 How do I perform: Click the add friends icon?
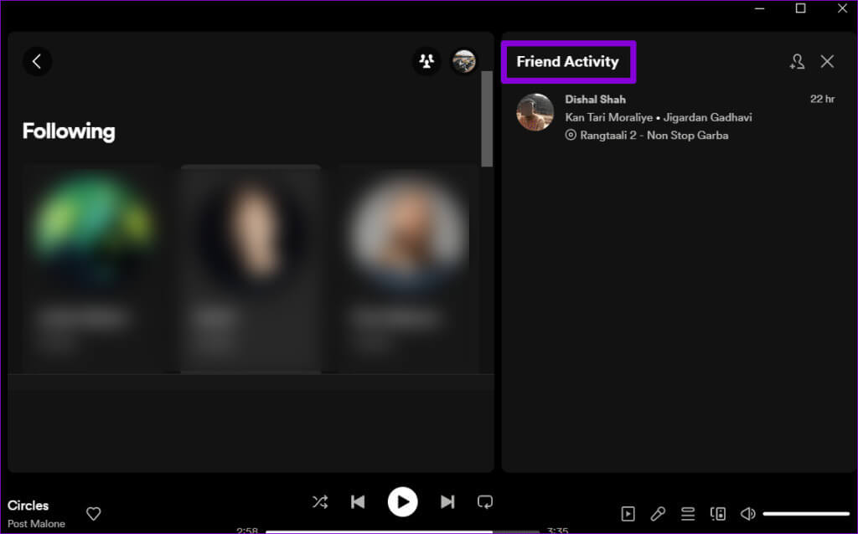797,61
